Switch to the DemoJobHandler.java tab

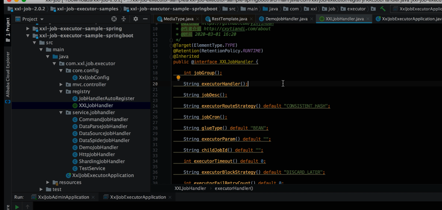tap(286, 19)
